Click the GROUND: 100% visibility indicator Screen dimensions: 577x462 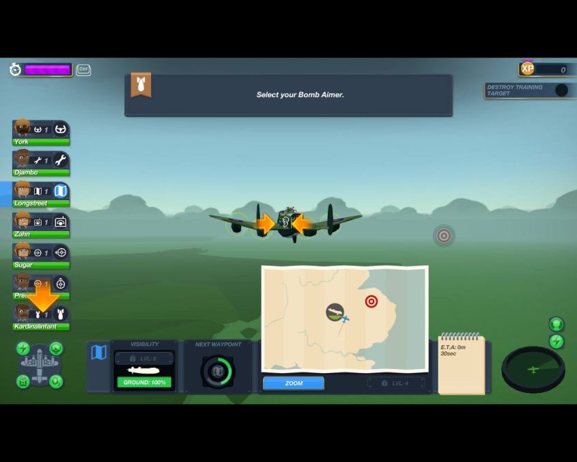(144, 383)
